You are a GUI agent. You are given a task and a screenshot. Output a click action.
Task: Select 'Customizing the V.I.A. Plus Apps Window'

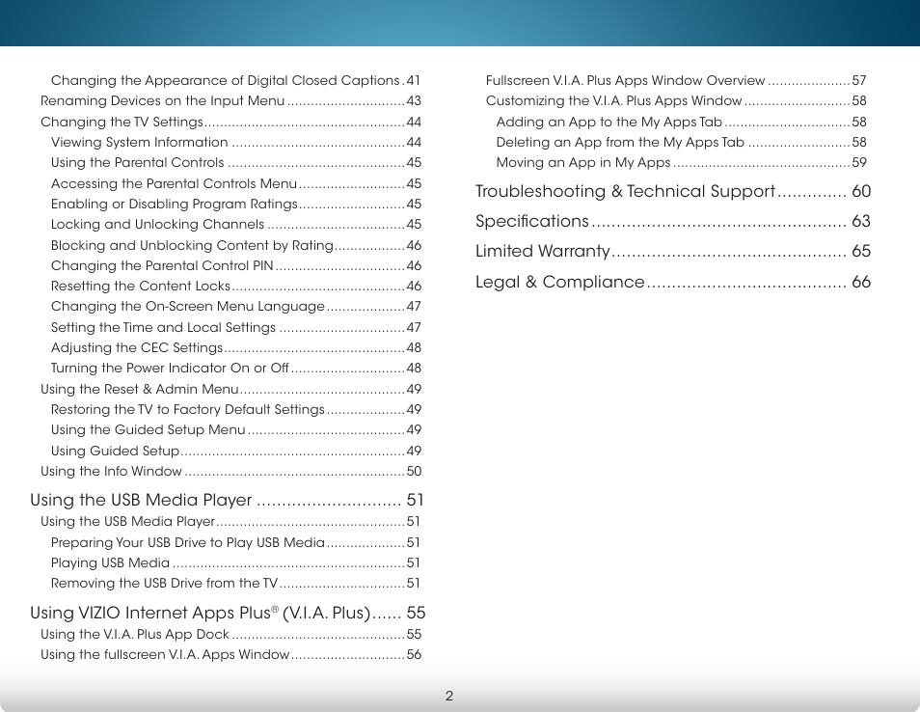pos(676,101)
